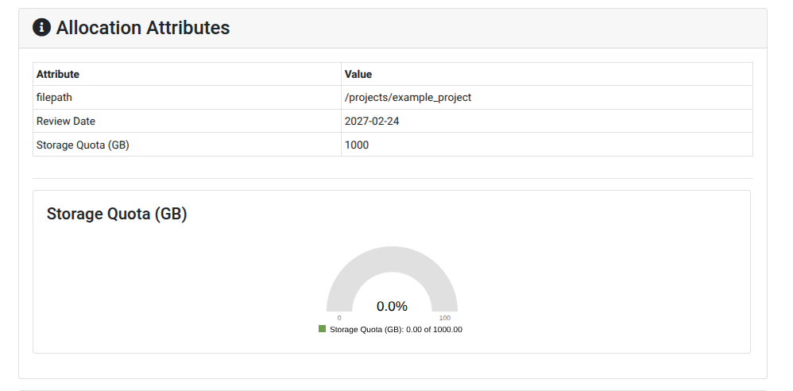The image size is (793, 391).
Task: Click the Storage Quota (GB) table cell
Action: 83,145
